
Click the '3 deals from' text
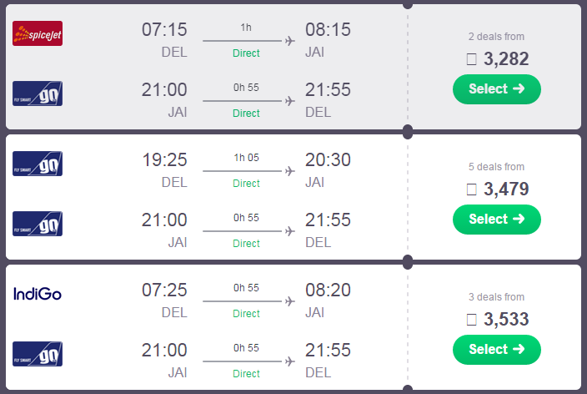(496, 297)
